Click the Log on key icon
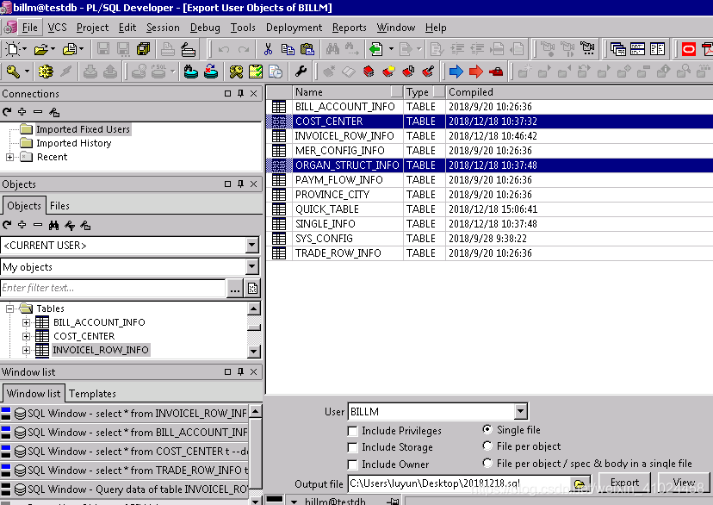This screenshot has width=713, height=505. [x=13, y=72]
